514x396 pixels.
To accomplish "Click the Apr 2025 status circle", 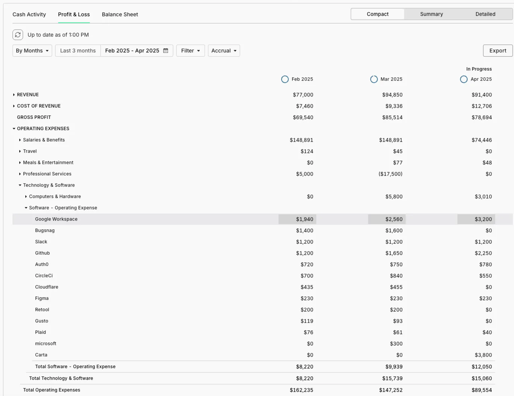I will [x=464, y=79].
